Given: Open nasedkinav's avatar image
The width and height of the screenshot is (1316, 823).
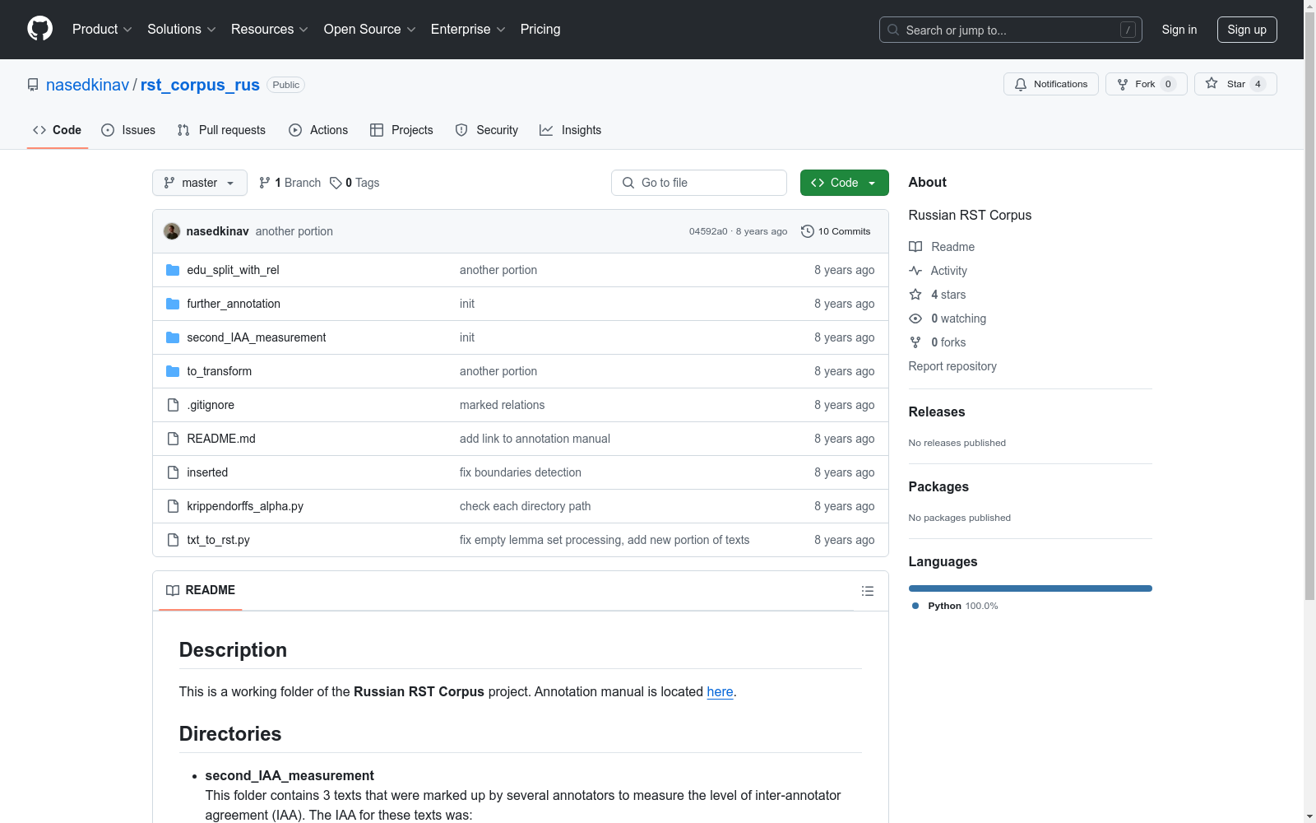Looking at the screenshot, I should (x=172, y=231).
